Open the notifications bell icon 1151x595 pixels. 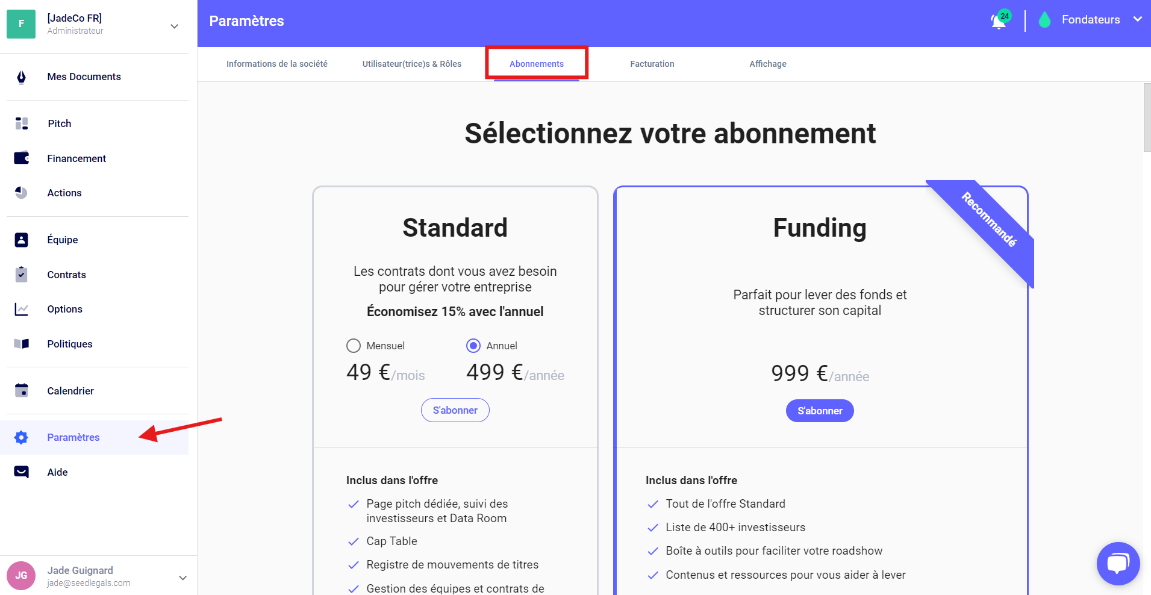coord(999,21)
